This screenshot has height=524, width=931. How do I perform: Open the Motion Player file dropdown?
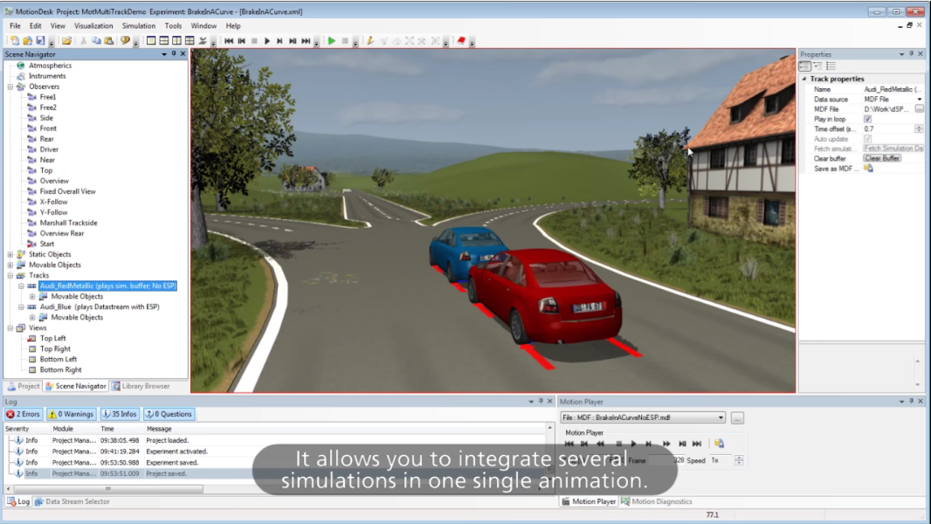click(721, 417)
